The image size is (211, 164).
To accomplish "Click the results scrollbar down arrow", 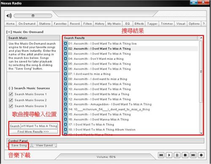I will click(201, 133).
